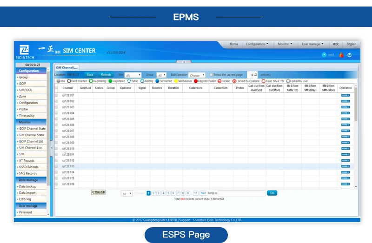Click the MORE icon for sp128.012
Viewport: 372px width, 243px height.
[345, 160]
